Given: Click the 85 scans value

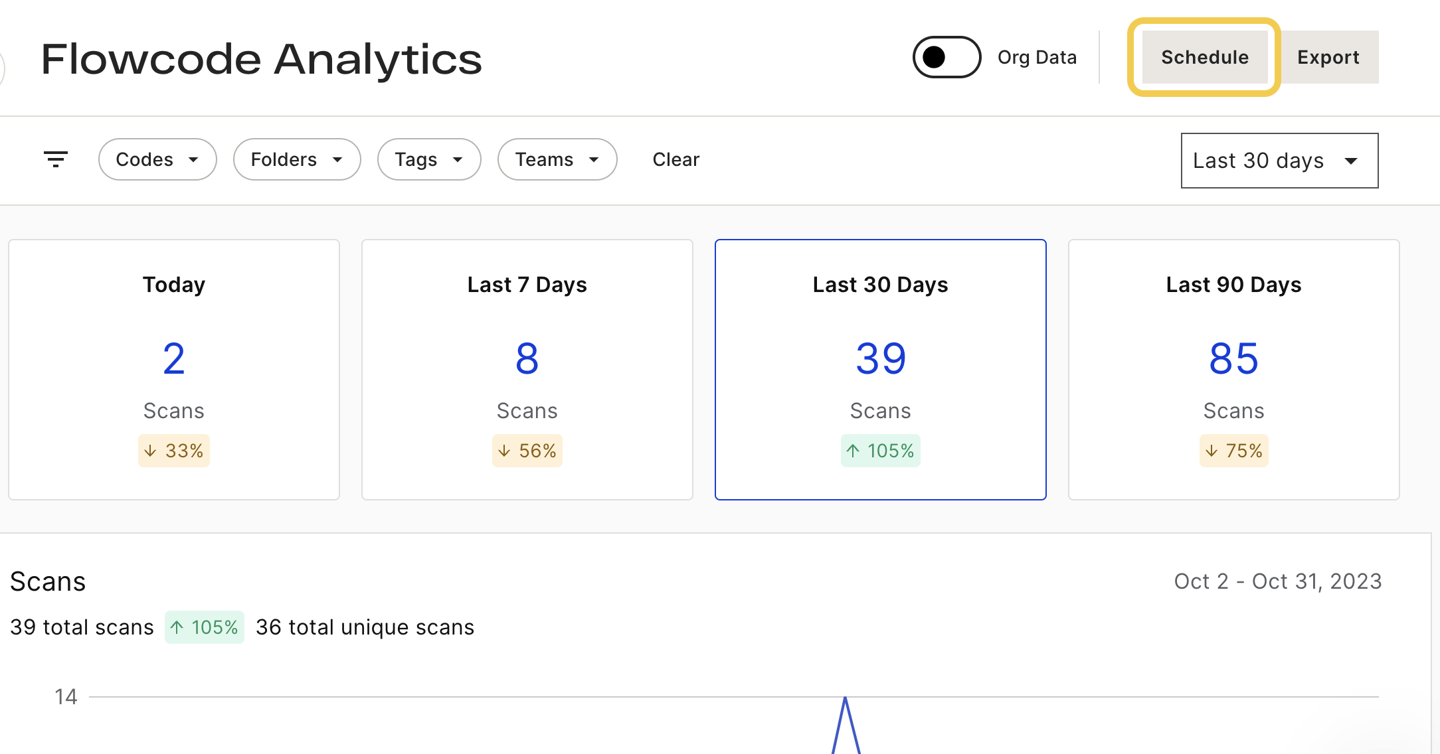Looking at the screenshot, I should pos(1234,359).
